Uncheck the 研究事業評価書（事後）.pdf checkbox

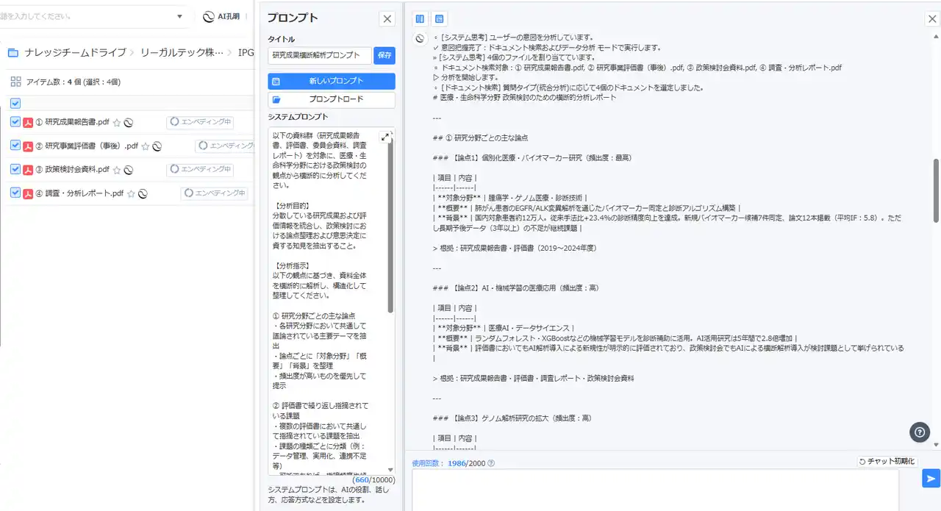tap(15, 146)
